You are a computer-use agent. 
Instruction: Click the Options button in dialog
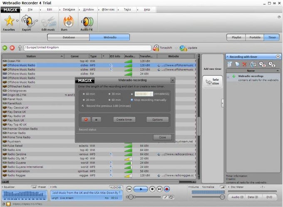tap(158, 120)
